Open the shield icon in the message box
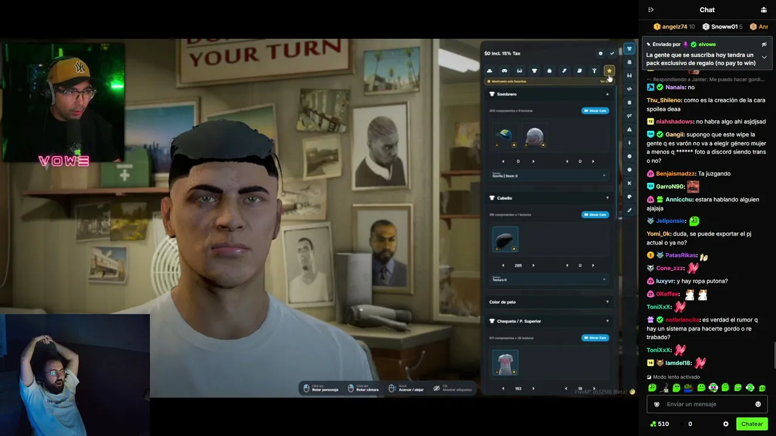This screenshot has width=776, height=436. [657, 404]
